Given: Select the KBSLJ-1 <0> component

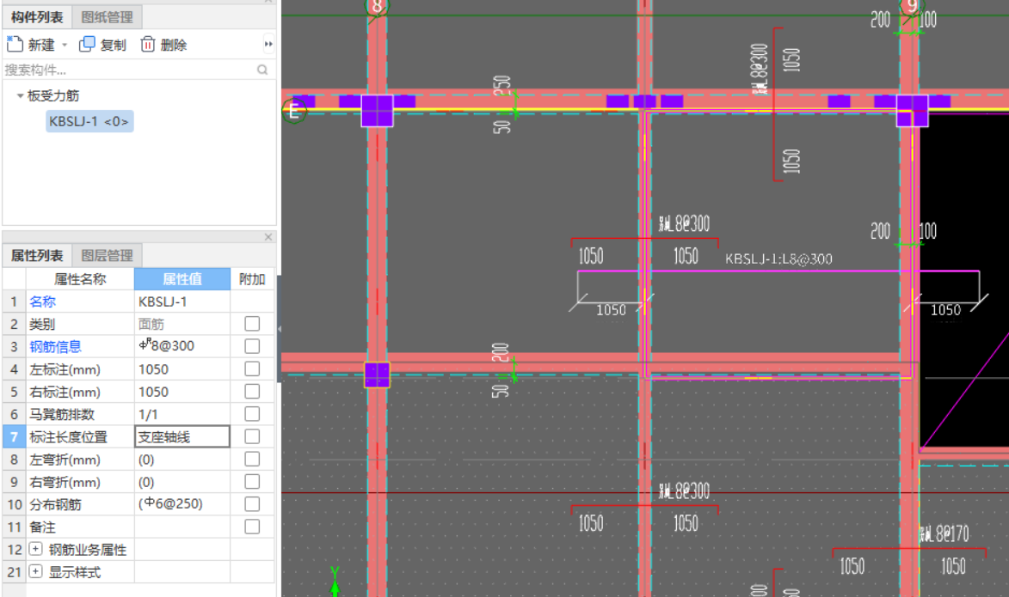Looking at the screenshot, I should pyautogui.click(x=89, y=121).
